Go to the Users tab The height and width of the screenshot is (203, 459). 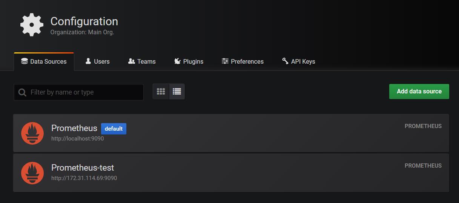coord(97,61)
